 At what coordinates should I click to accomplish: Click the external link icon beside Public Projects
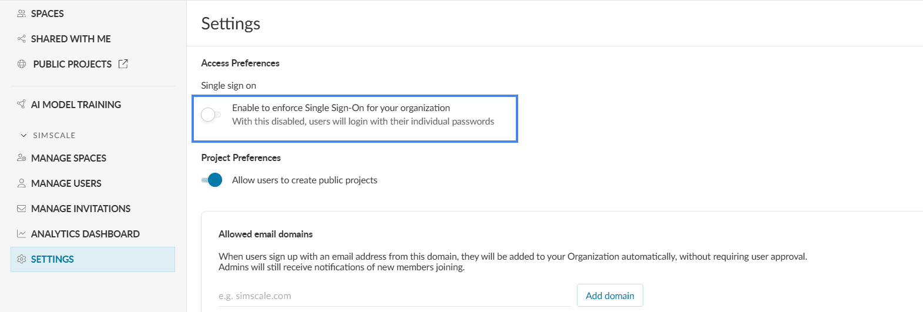123,64
